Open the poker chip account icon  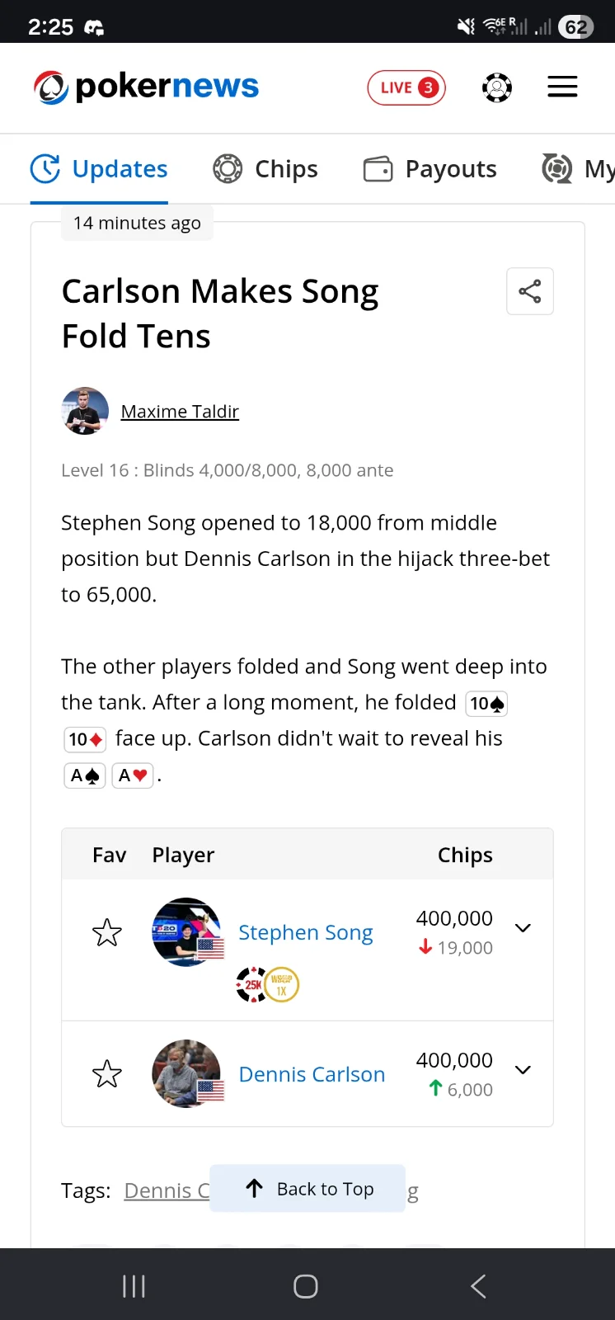[x=497, y=87]
